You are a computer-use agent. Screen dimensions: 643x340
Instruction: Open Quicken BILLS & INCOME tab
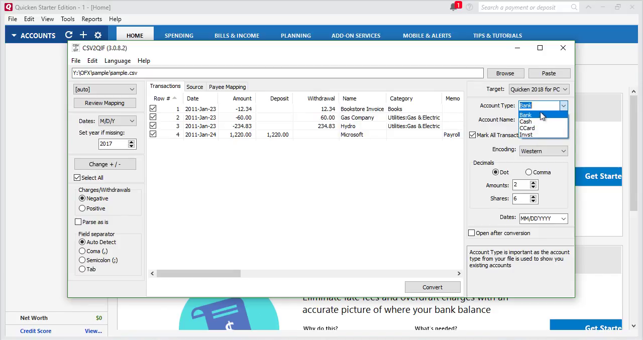tap(237, 36)
